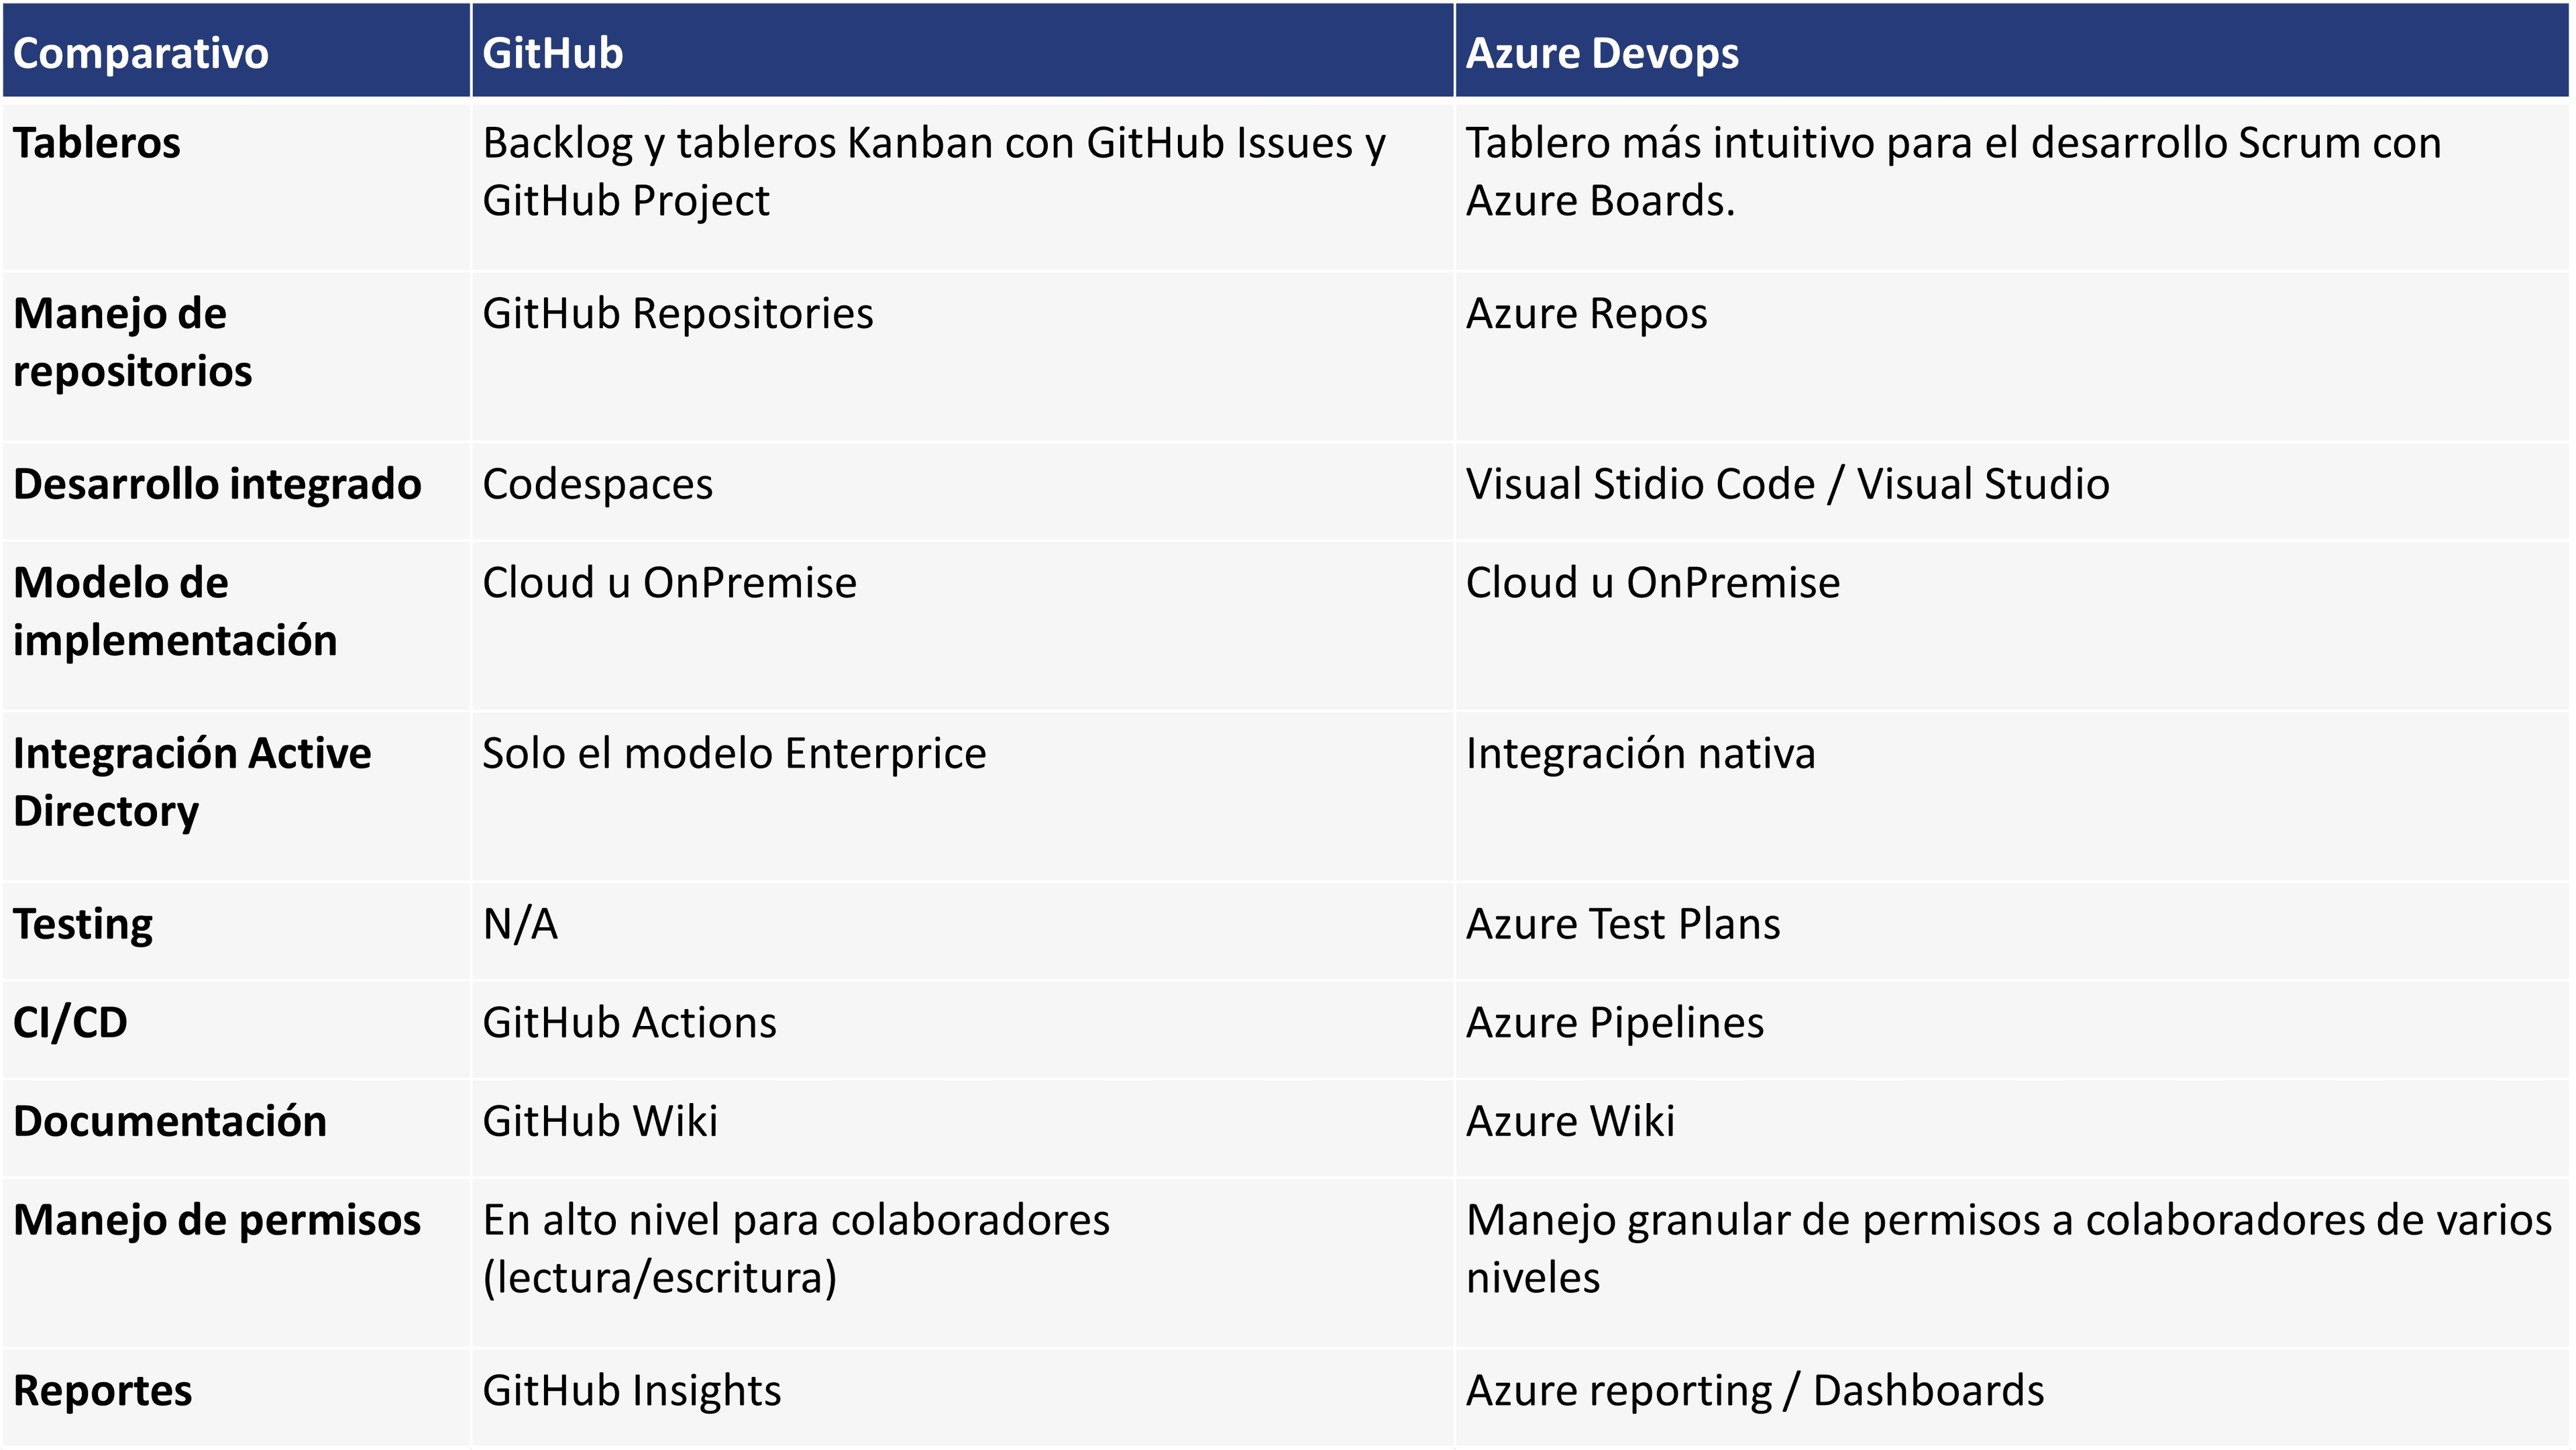Viewport: 2576px width, 1450px height.
Task: Click 'Backlog y tableros Kanban con GitHub Issues' cell
Action: [962, 186]
